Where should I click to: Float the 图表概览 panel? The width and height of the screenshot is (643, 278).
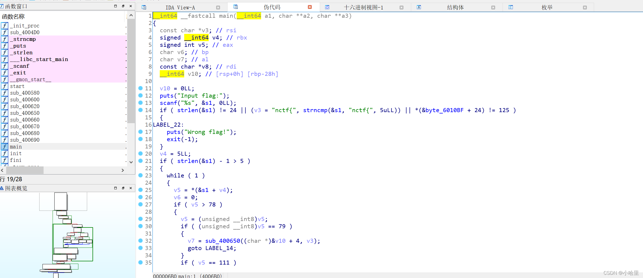pyautogui.click(x=123, y=188)
